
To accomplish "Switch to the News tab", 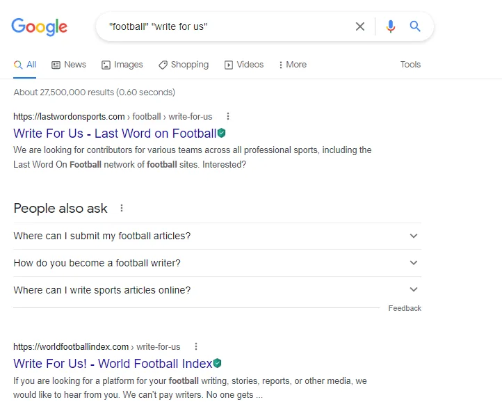I will (69, 65).
